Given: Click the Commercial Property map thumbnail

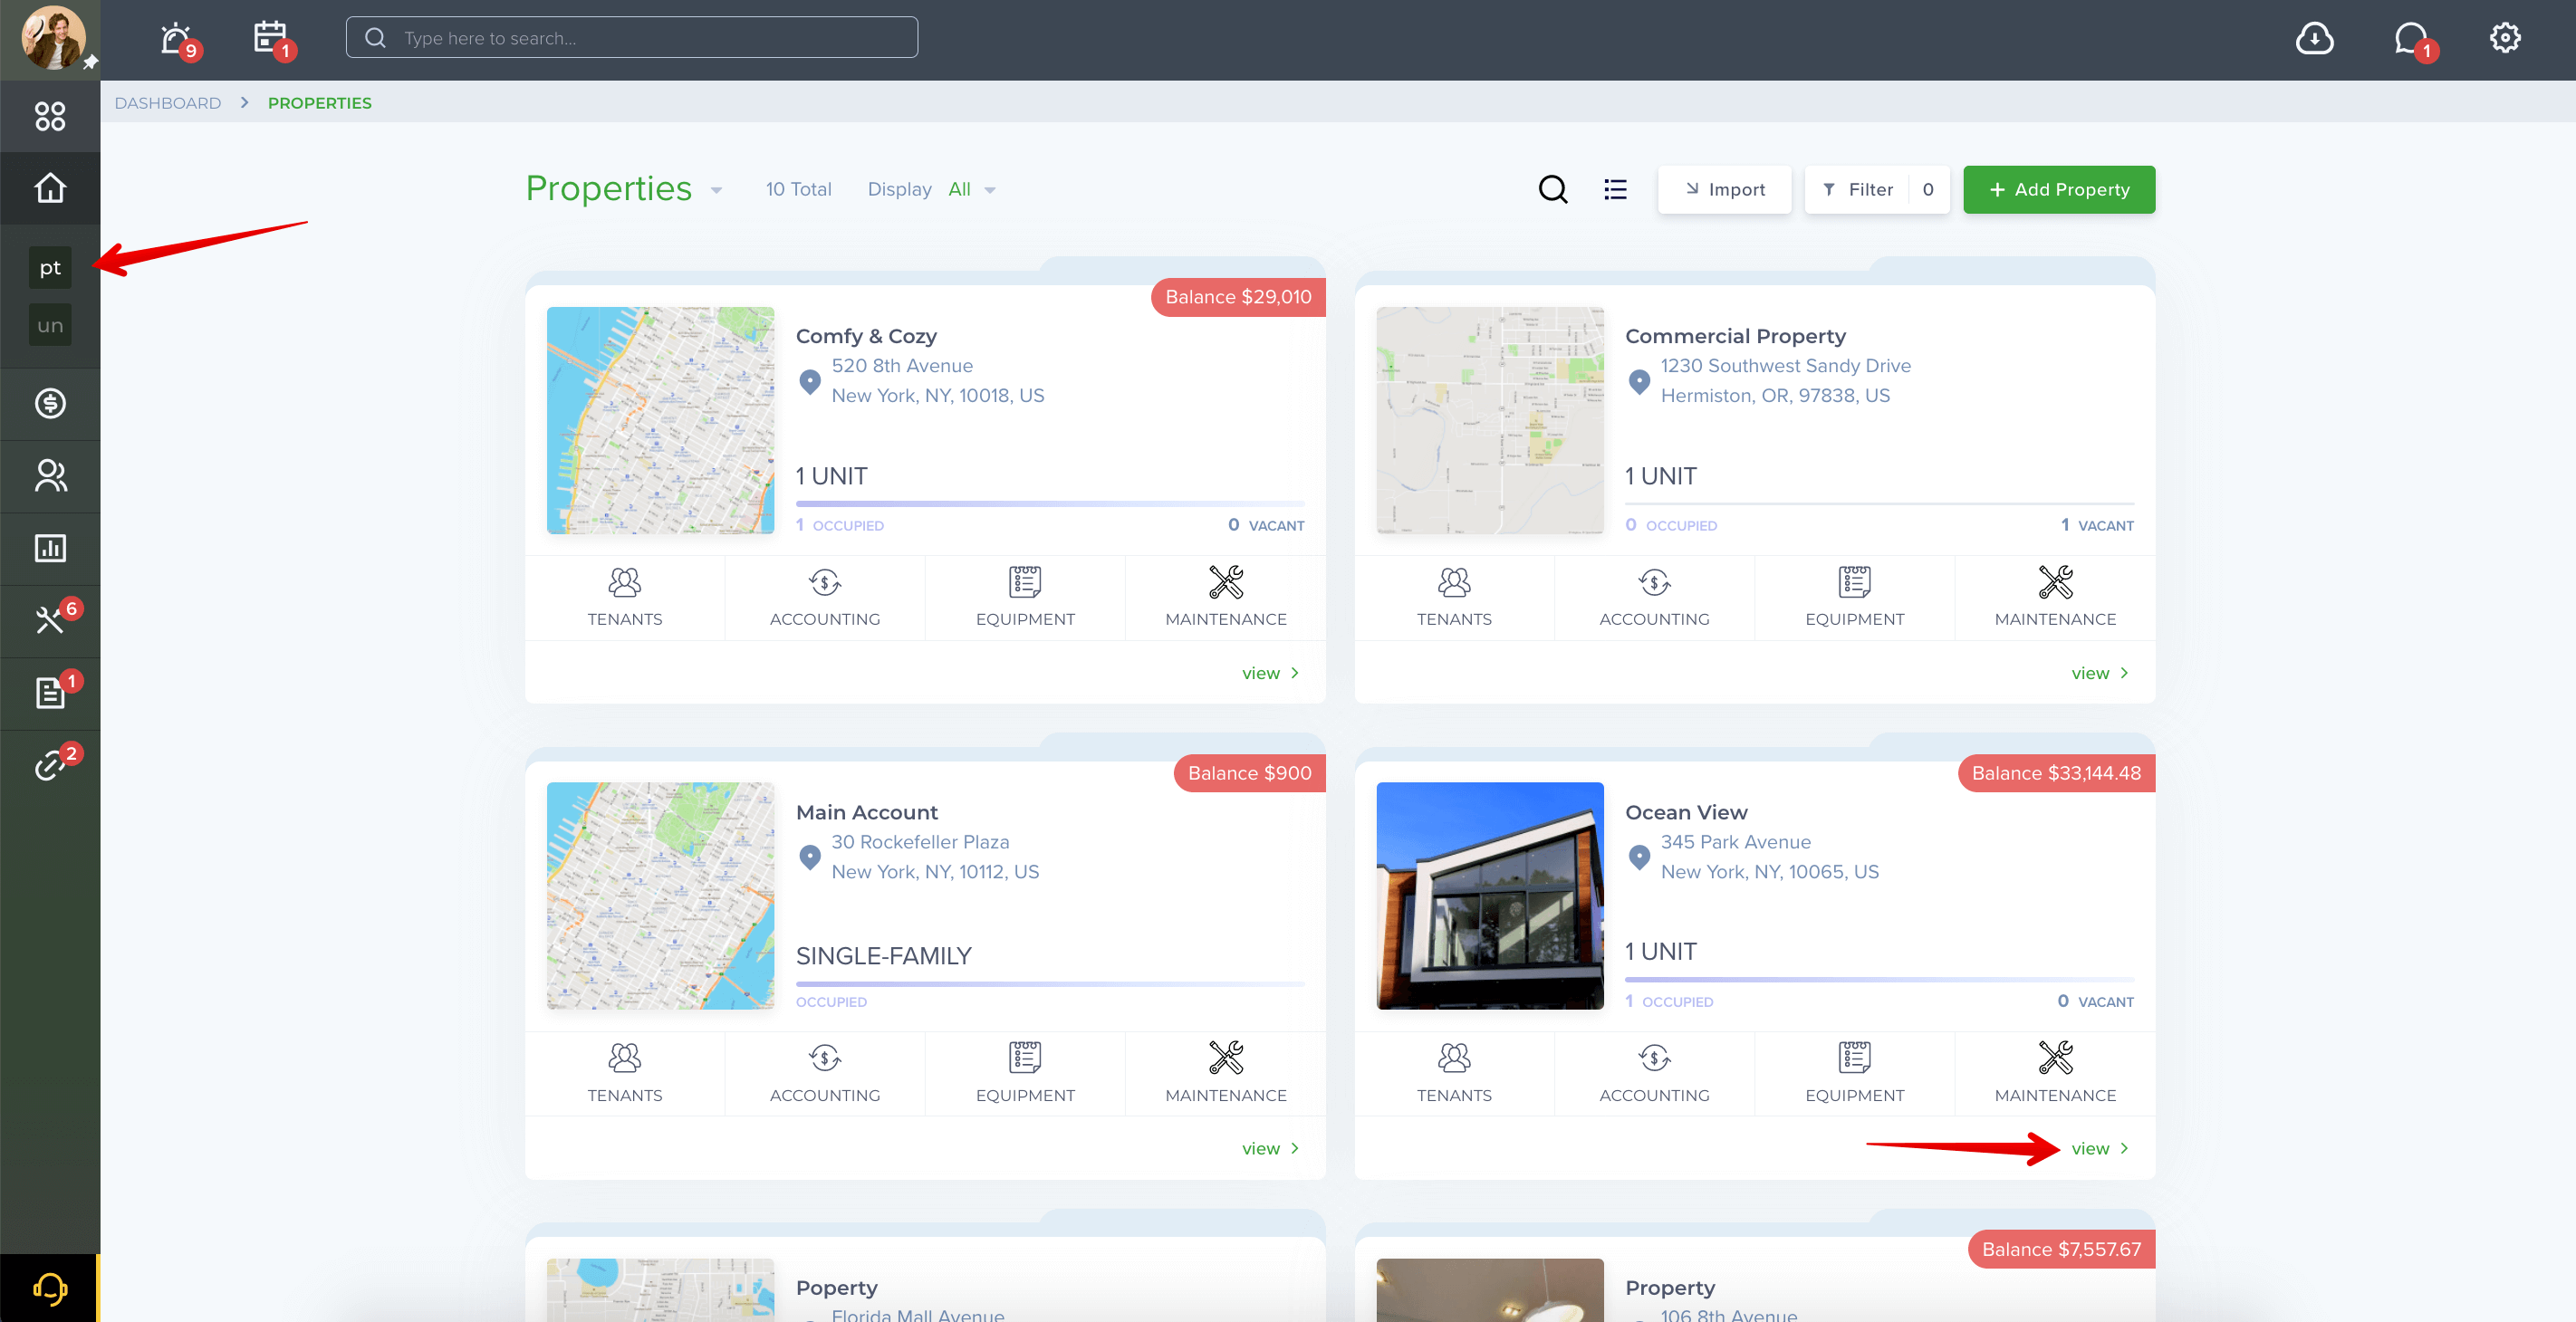Looking at the screenshot, I should (x=1490, y=420).
